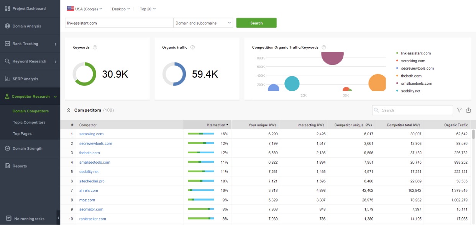
Task: Click the filter icon above the competitors table
Action: click(459, 110)
